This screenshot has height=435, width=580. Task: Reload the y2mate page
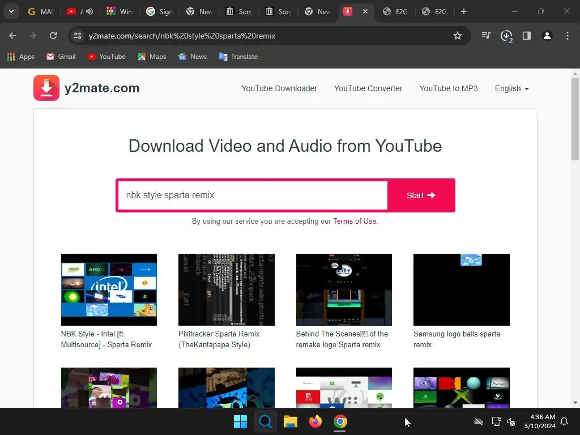[x=53, y=36]
